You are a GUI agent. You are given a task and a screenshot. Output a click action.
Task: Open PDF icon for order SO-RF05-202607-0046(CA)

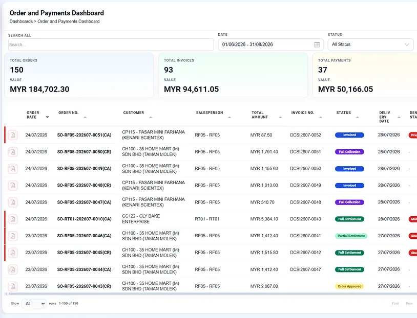(x=13, y=236)
